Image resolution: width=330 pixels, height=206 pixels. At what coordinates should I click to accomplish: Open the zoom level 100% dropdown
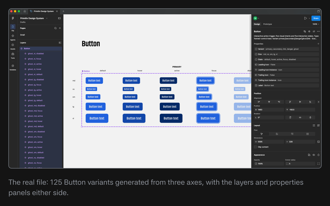(316, 24)
